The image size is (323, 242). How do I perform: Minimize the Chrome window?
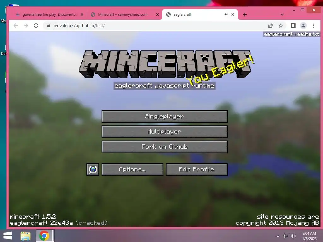click(x=294, y=10)
